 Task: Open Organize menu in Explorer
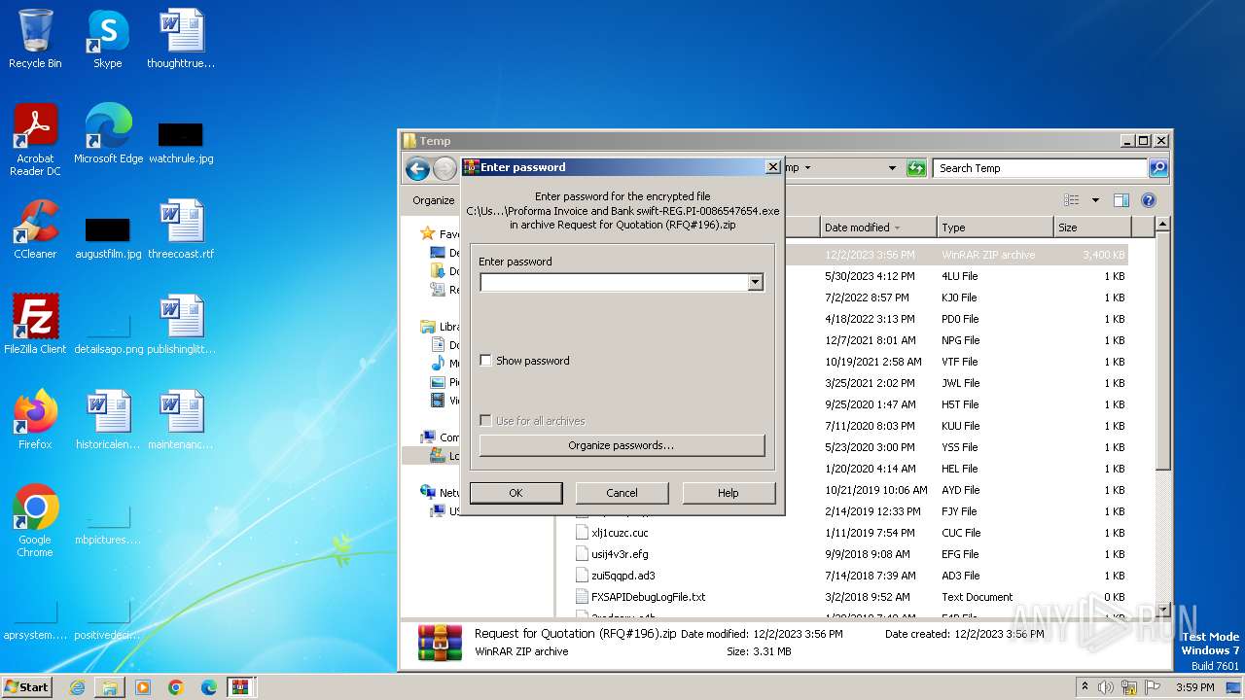(x=434, y=200)
